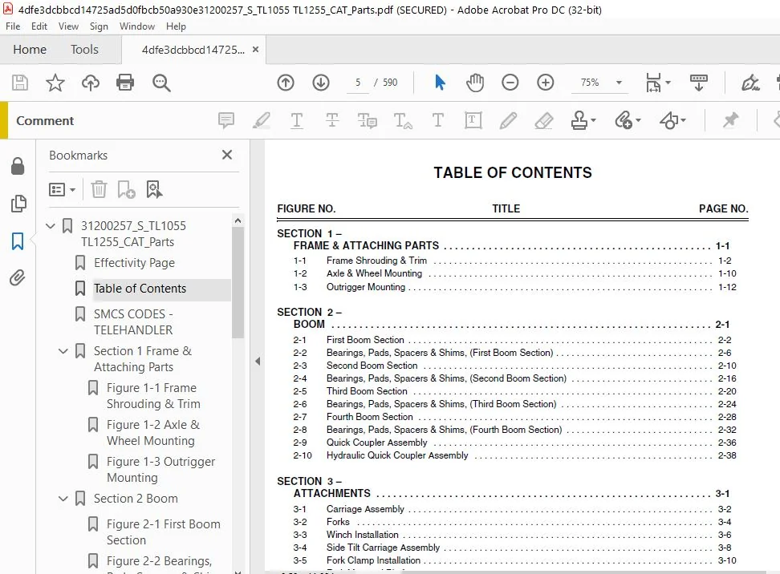The height and width of the screenshot is (574, 780).
Task: Select the Highlight text tool
Action: click(x=262, y=120)
